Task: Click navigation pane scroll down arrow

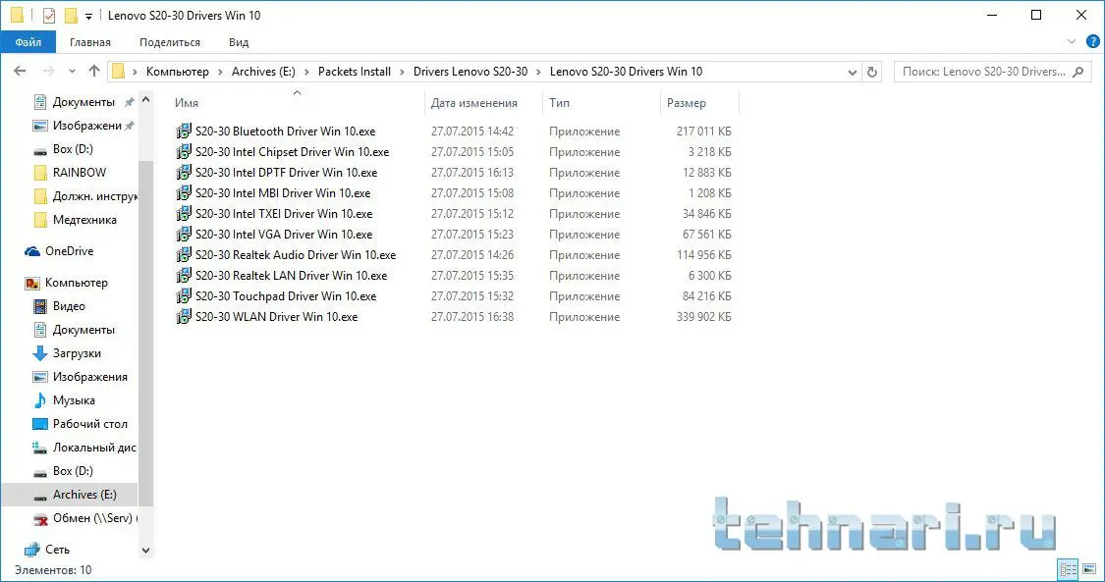Action: pyautogui.click(x=146, y=551)
